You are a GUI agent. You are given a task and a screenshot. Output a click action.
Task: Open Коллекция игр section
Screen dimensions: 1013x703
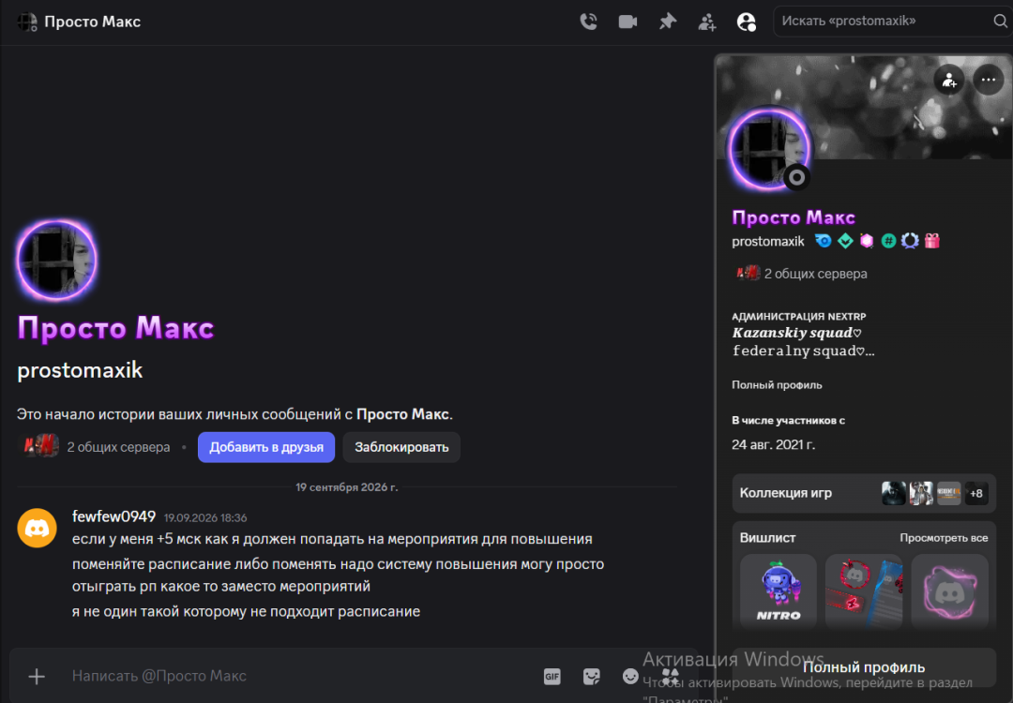point(864,493)
